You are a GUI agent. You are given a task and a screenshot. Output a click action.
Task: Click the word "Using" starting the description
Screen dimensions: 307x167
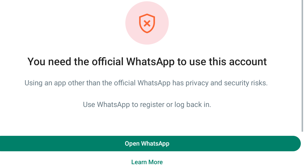pyautogui.click(x=33, y=83)
